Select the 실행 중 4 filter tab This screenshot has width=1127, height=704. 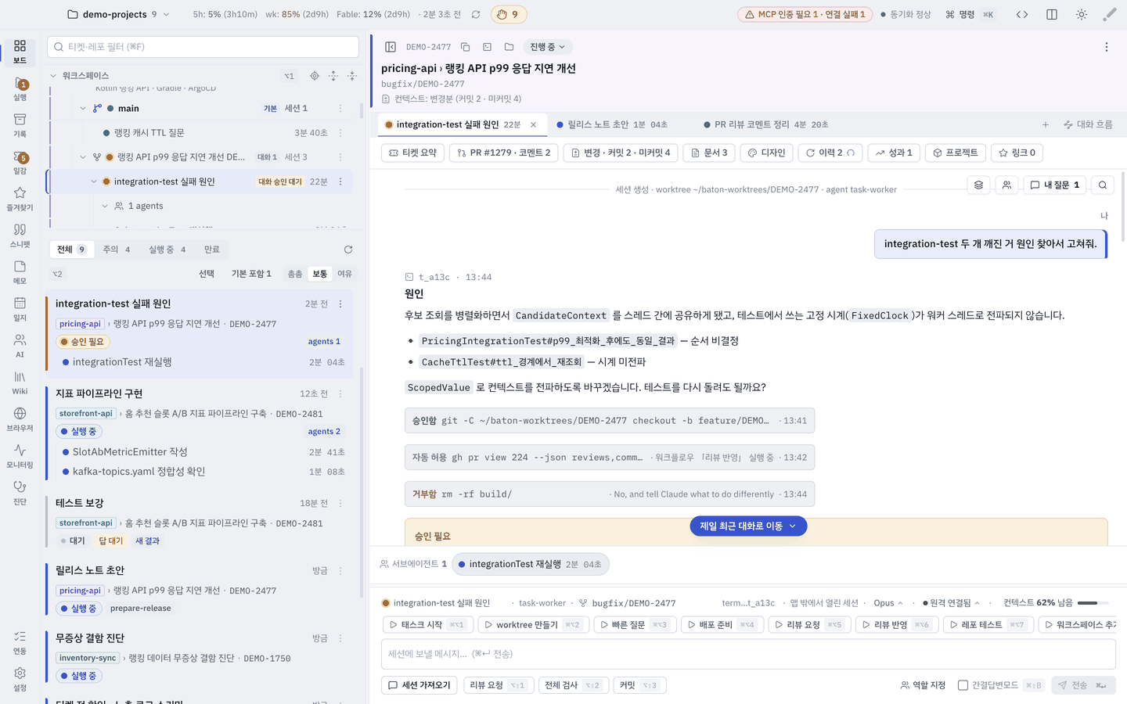[167, 250]
